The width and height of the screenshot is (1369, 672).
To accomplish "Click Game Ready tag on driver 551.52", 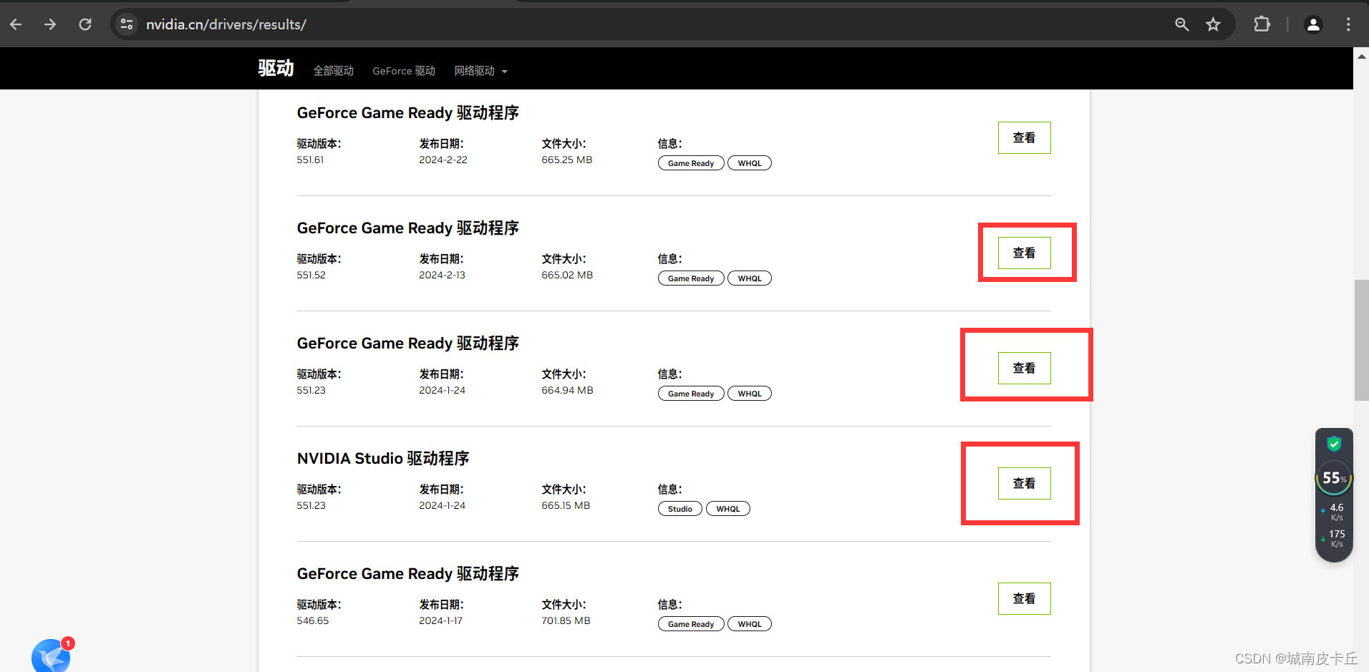I will (691, 278).
